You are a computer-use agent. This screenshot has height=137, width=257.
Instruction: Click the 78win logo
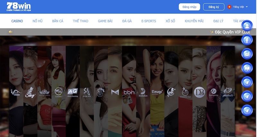click(19, 7)
